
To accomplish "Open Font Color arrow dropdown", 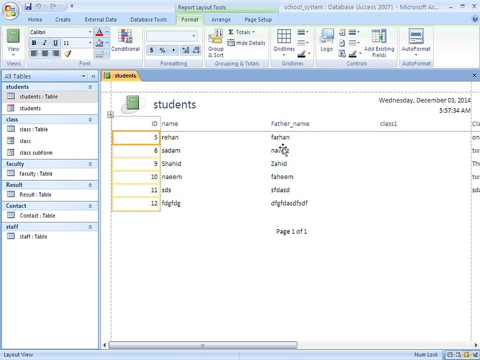I will [x=107, y=32].
